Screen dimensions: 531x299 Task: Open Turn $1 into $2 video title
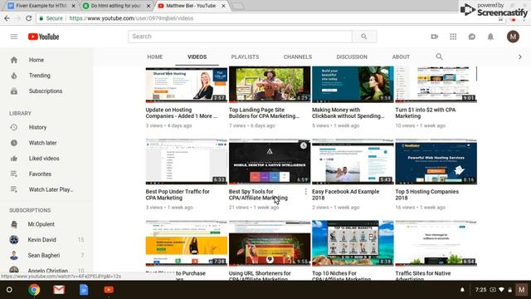pos(426,113)
